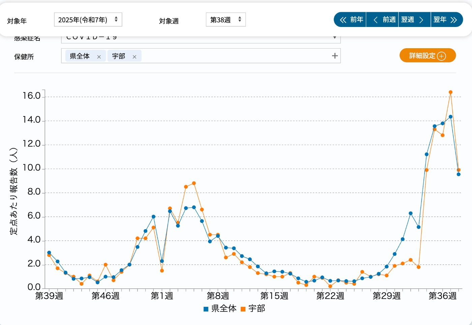Click the orange peak data point above 16.0

click(450, 92)
